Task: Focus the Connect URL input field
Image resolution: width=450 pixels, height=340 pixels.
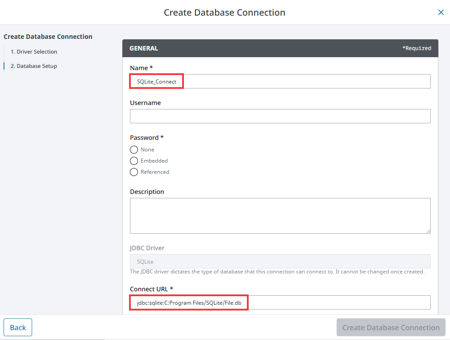Action: [280, 302]
